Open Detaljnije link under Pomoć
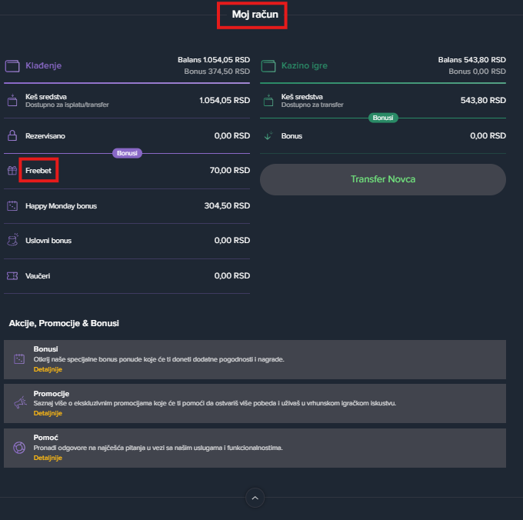523x520 pixels. point(48,458)
